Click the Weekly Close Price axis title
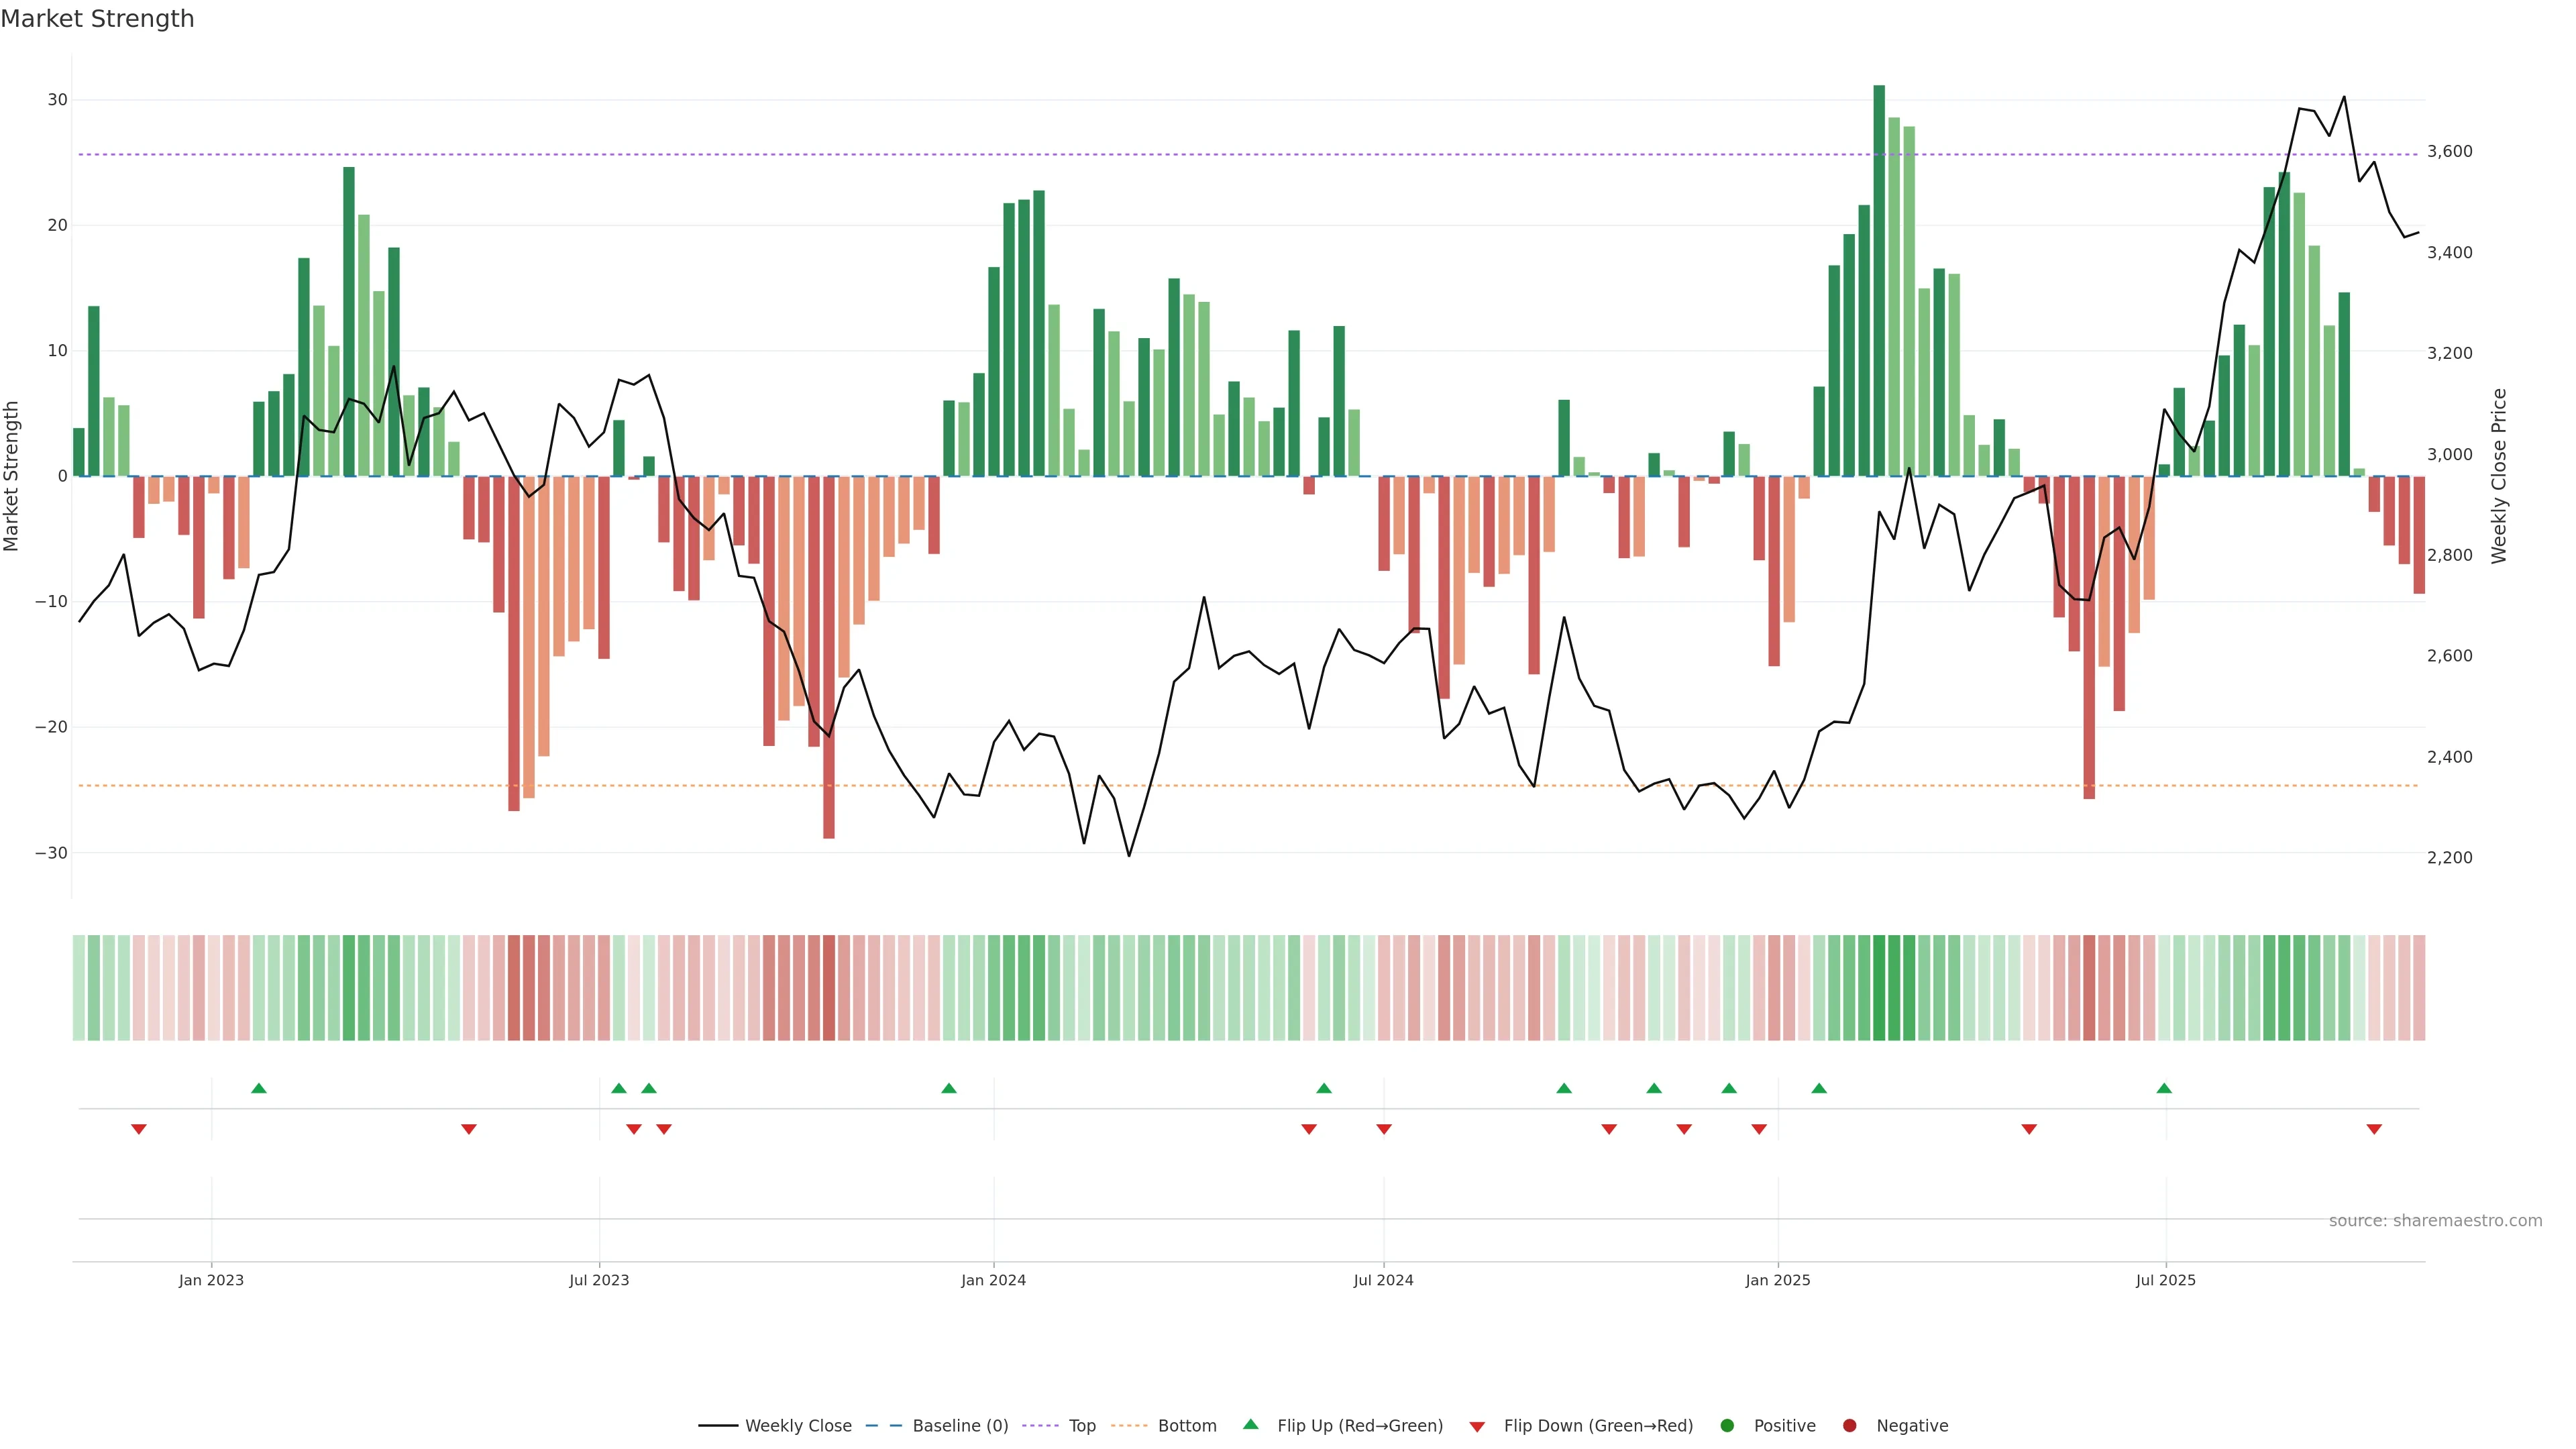Image resolution: width=2576 pixels, height=1449 pixels. pos(2499,476)
